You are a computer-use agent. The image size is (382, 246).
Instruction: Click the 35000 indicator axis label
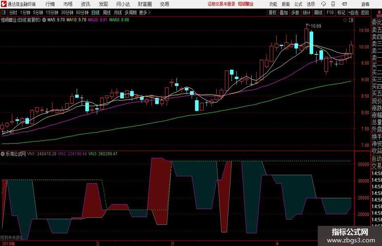(363, 164)
